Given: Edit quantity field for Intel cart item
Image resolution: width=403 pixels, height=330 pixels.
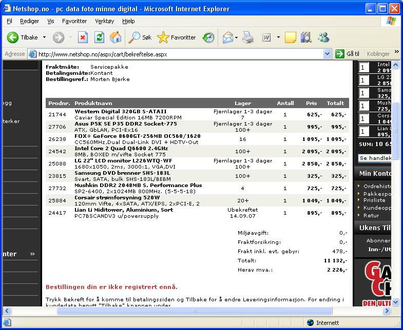Looking at the screenshot, I should 363,68.
